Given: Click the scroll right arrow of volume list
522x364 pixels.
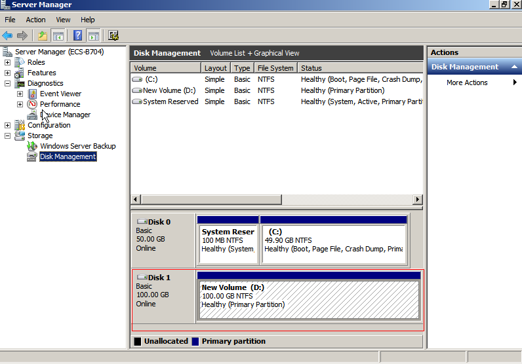Looking at the screenshot, I should [x=418, y=200].
